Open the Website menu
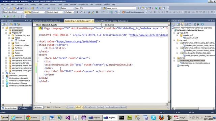 click(20, 4)
